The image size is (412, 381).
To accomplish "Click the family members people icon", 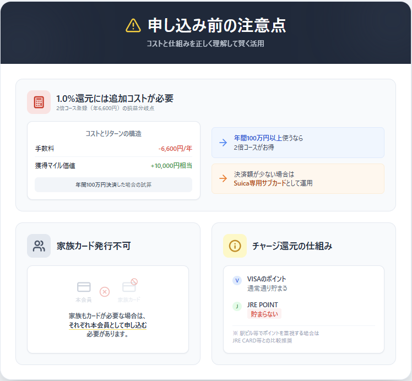I will pos(39,246).
